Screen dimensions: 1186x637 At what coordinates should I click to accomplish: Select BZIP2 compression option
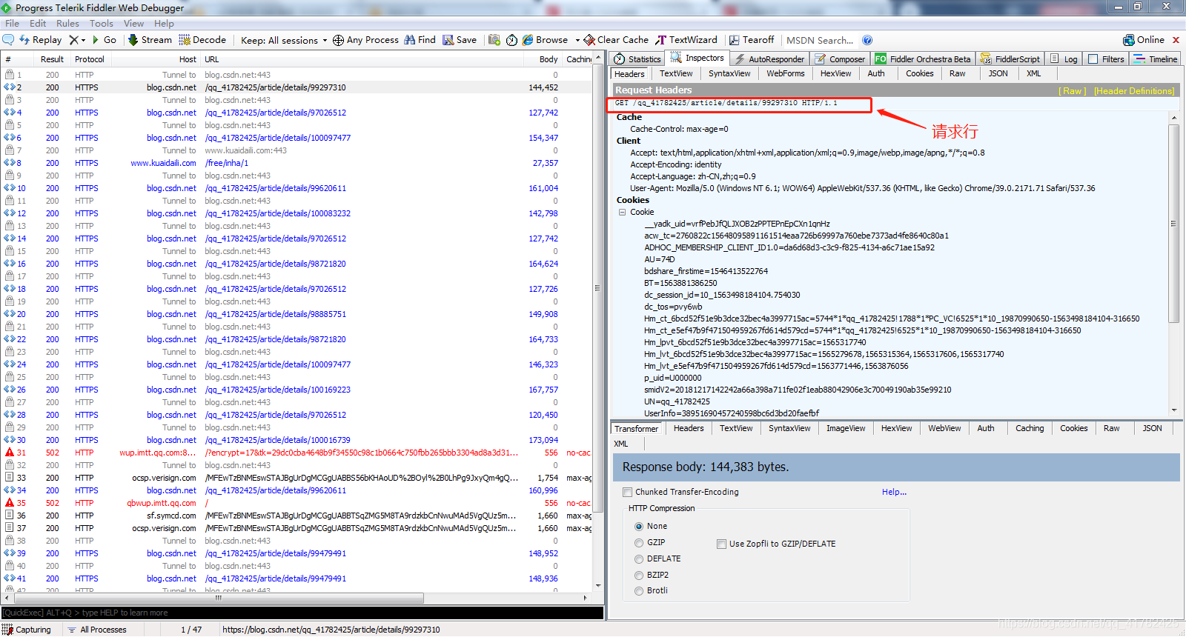click(639, 576)
